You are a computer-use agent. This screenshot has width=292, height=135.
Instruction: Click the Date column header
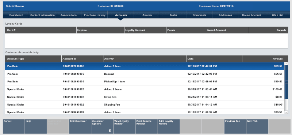[x=215, y=59]
